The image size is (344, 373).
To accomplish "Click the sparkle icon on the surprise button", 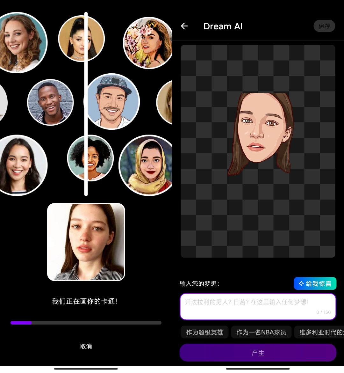I will [300, 283].
